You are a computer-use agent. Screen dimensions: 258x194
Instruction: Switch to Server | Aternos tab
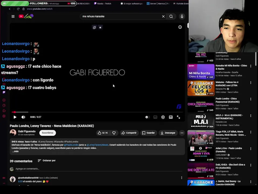158,4
